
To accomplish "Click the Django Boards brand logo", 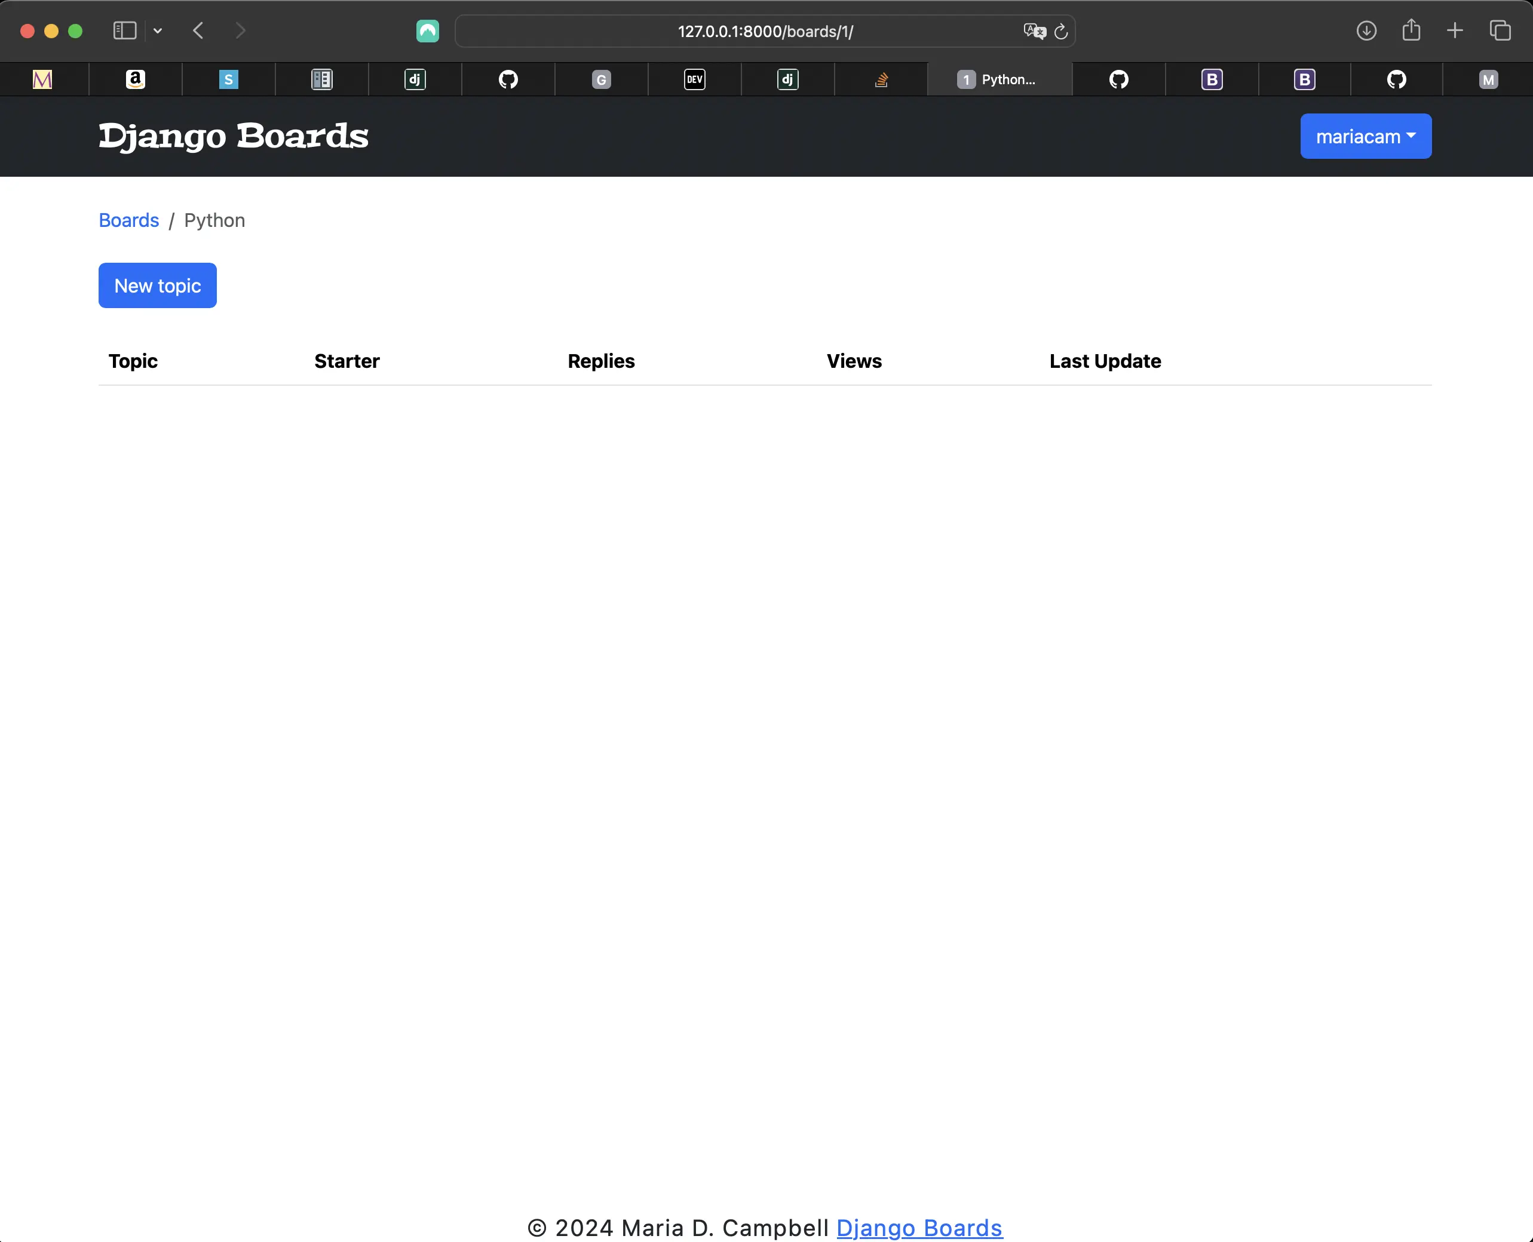I will pos(234,136).
